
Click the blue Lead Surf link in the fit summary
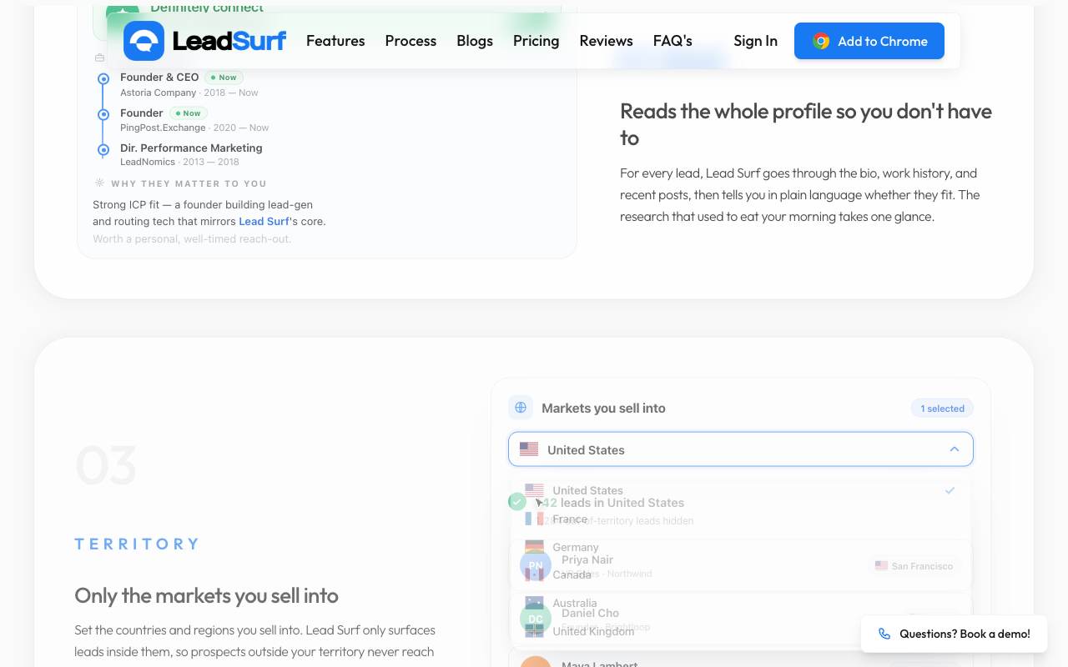click(264, 221)
